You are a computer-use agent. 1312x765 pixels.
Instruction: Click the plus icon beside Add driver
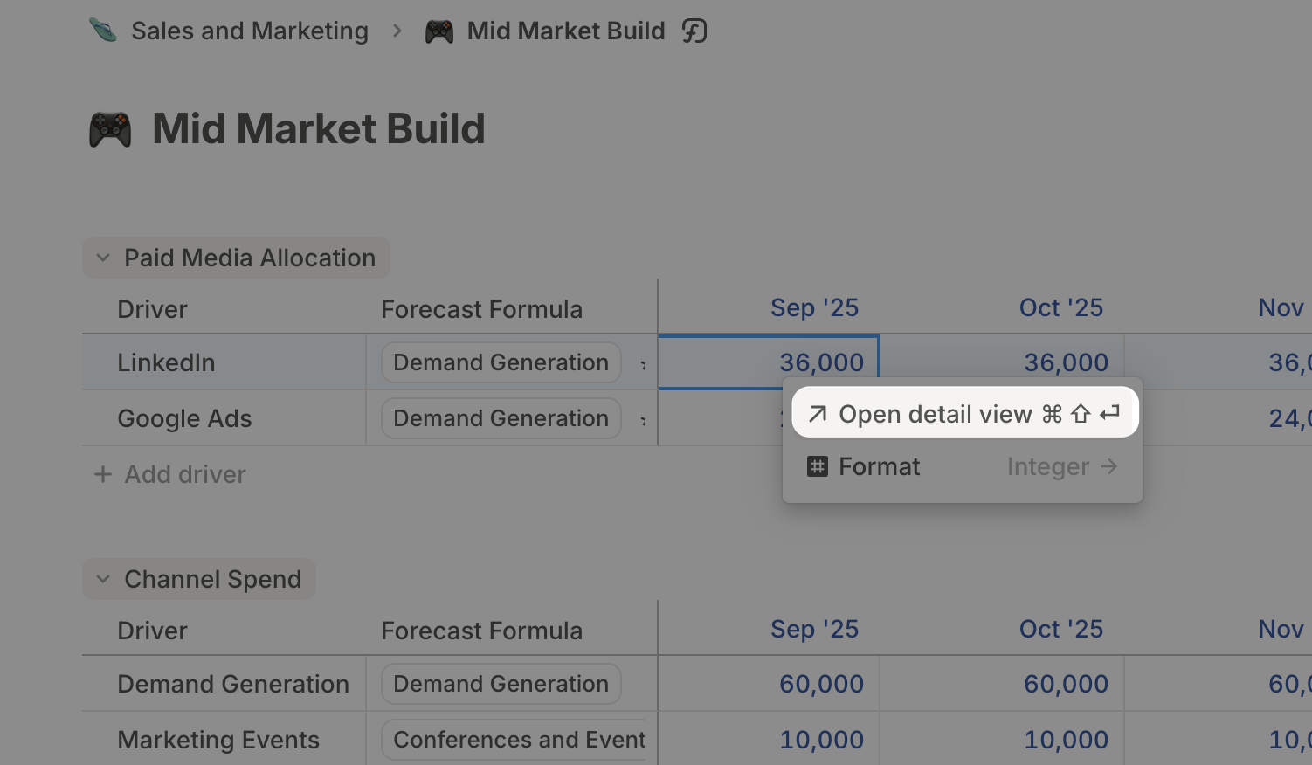tap(103, 474)
